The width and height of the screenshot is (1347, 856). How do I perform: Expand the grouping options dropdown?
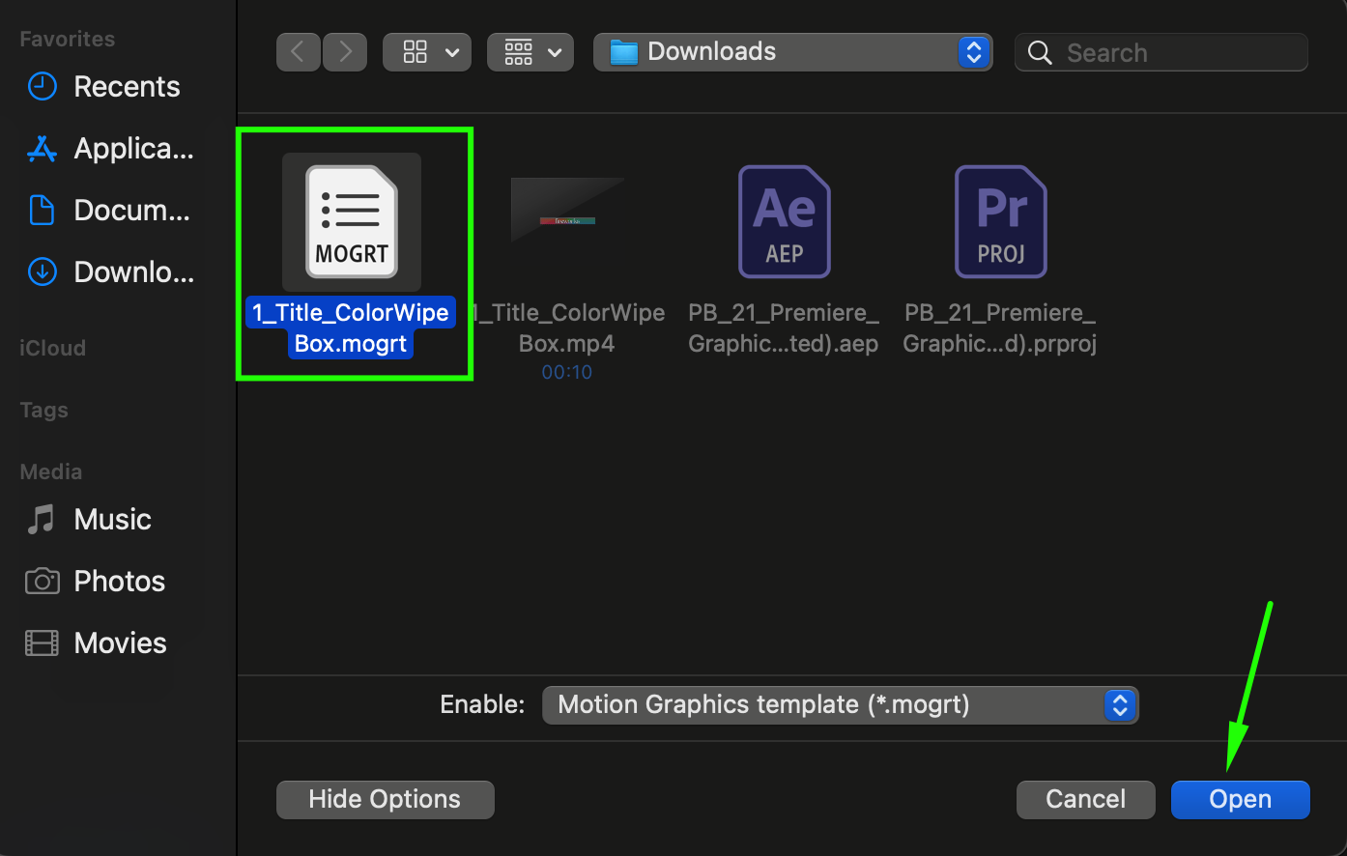[x=530, y=52]
